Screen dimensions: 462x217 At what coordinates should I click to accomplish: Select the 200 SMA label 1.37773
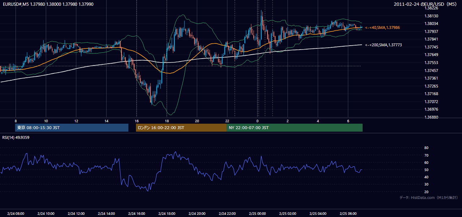[x=384, y=45]
